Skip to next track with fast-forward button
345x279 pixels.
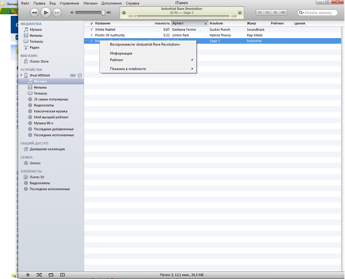click(x=57, y=13)
